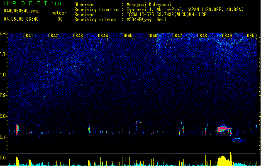Click the HROFFT 1.0.0 title text
This screenshot has width=261, height=166.
(x=33, y=3)
